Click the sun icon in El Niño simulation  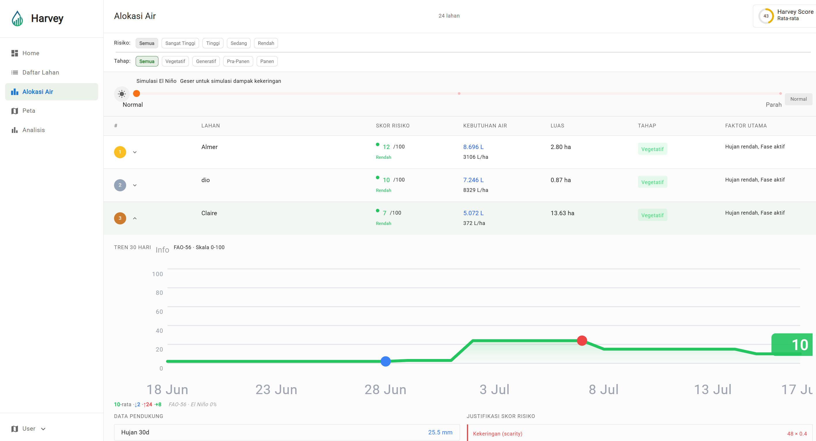pos(122,94)
